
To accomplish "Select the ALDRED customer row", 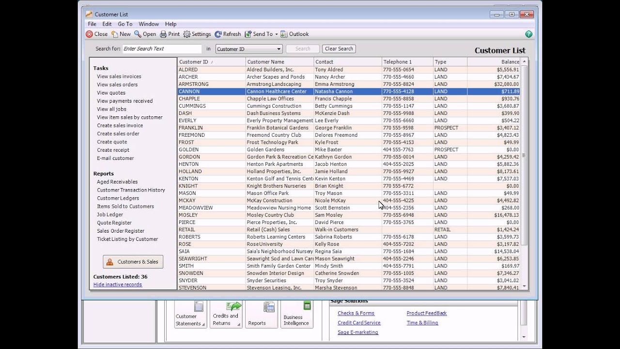I will [349, 69].
